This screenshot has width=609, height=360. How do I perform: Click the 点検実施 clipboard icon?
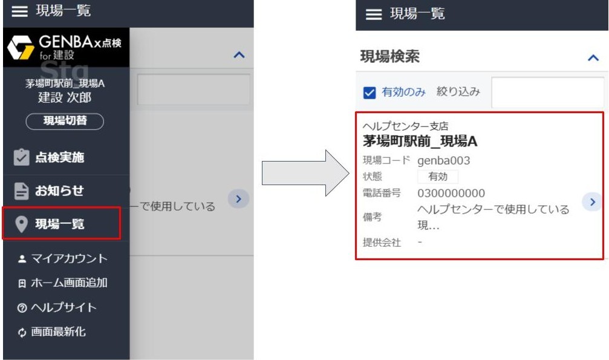click(22, 158)
